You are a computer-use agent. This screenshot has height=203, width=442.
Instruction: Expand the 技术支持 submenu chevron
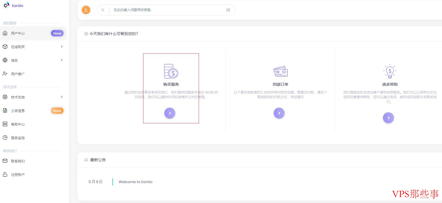pyautogui.click(x=62, y=97)
